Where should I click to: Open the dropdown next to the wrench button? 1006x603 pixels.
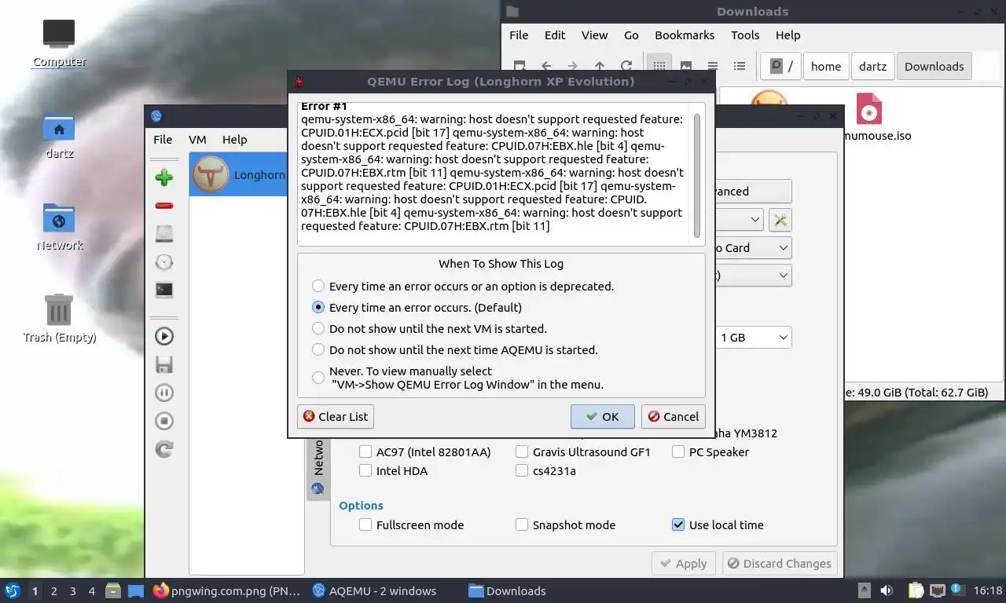739,220
